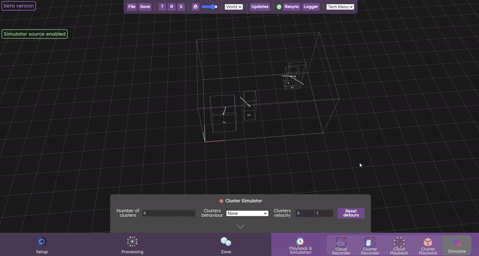Image resolution: width=479 pixels, height=256 pixels.
Task: Select the R rotate tool
Action: [172, 7]
